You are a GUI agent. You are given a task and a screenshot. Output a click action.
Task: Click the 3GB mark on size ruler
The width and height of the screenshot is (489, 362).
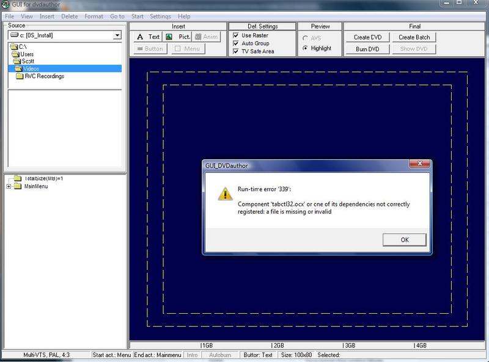(x=349, y=346)
